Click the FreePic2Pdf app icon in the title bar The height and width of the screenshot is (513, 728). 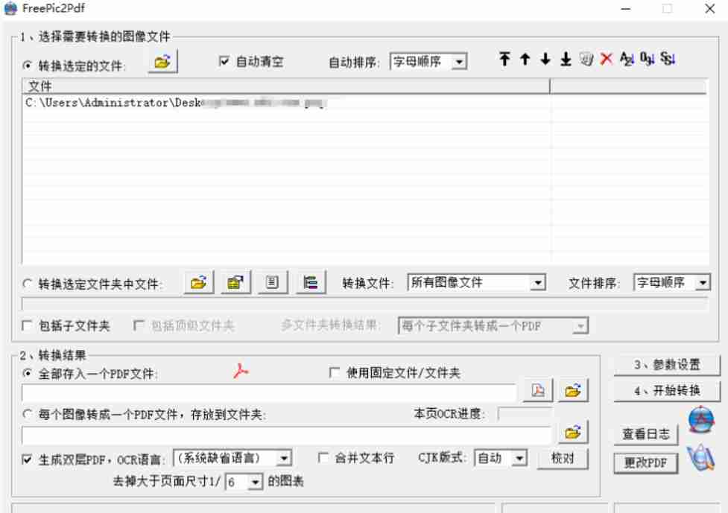pyautogui.click(x=10, y=8)
